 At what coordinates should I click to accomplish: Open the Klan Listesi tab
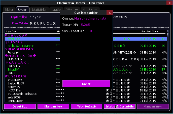coord(90,9)
